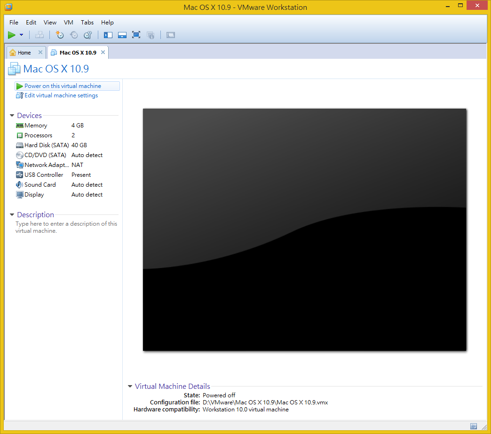Maximize the VMware Workstation window

pos(460,5)
